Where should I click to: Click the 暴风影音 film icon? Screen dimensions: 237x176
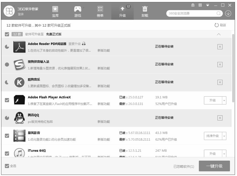pos(19,136)
